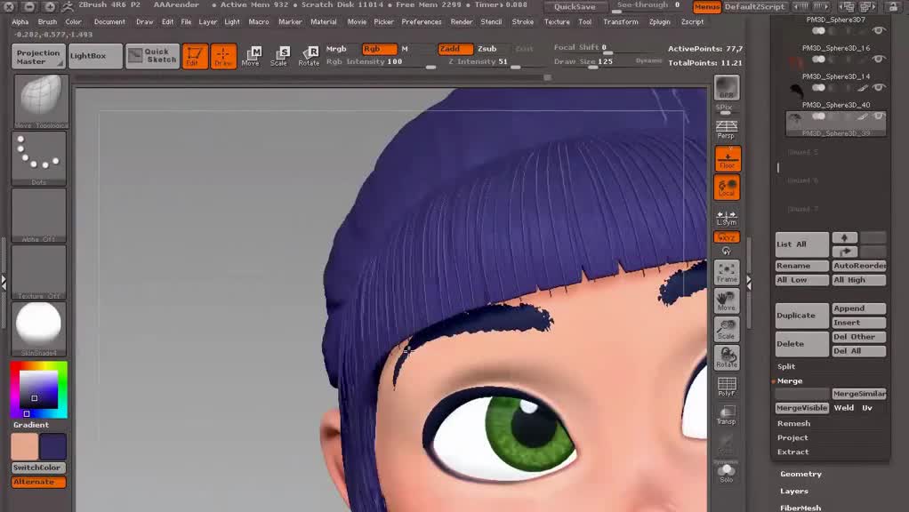The width and height of the screenshot is (909, 512).
Task: Toggle Mrgb mode
Action: click(x=336, y=49)
